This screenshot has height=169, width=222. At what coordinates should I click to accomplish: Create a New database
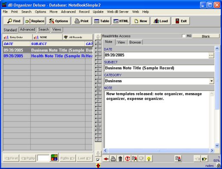(x=140, y=21)
